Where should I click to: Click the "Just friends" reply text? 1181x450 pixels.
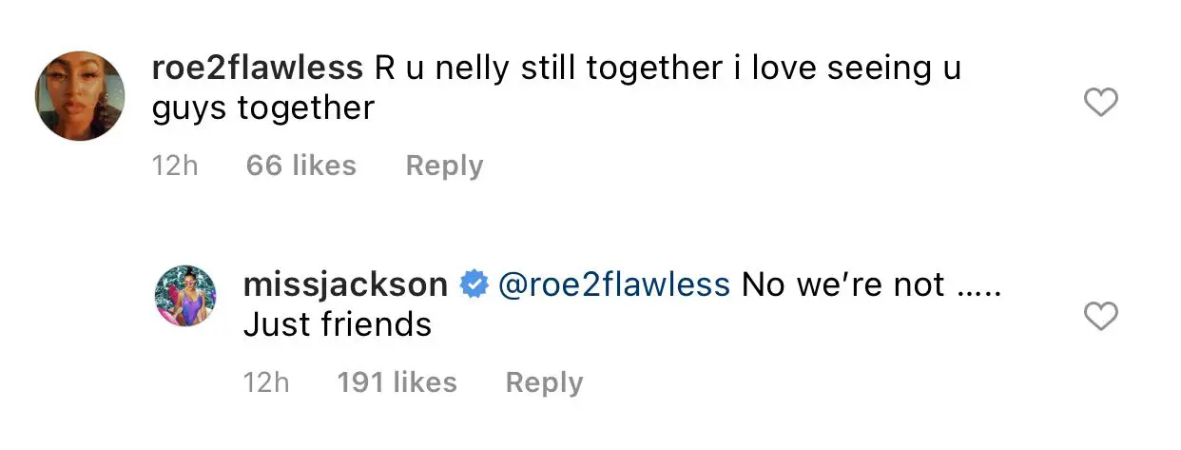point(338,324)
